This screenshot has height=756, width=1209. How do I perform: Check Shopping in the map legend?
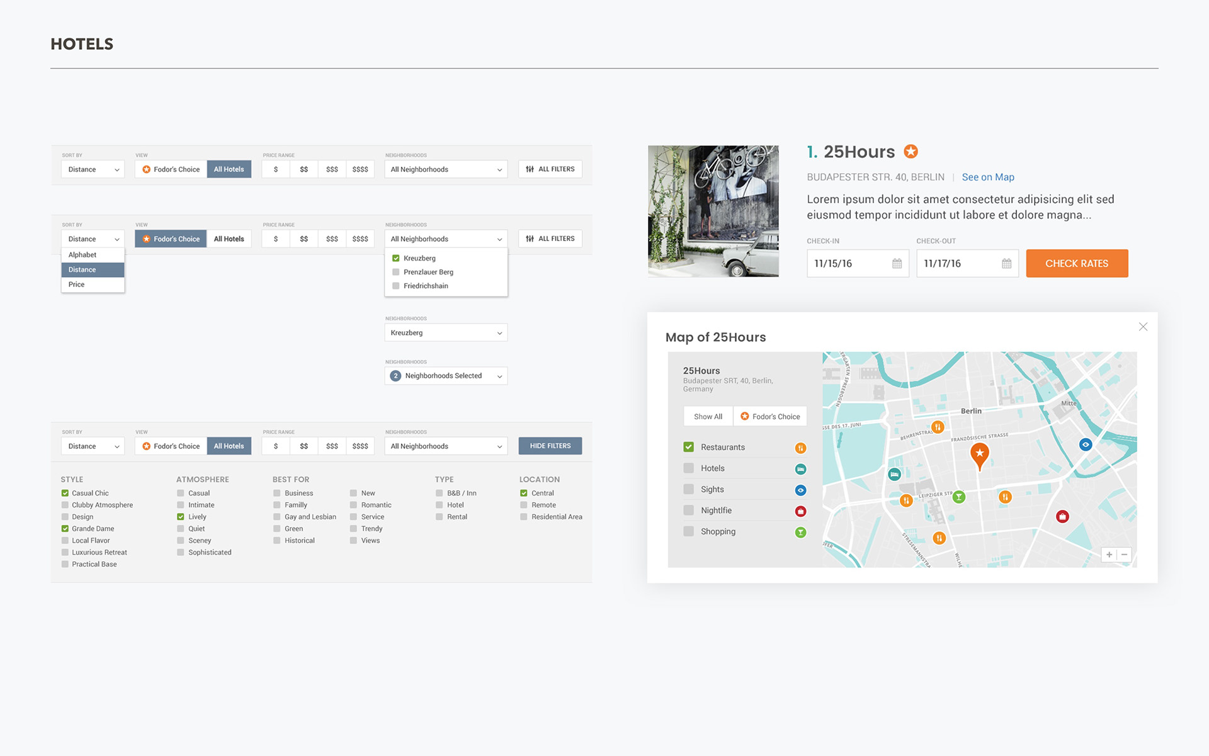[688, 531]
